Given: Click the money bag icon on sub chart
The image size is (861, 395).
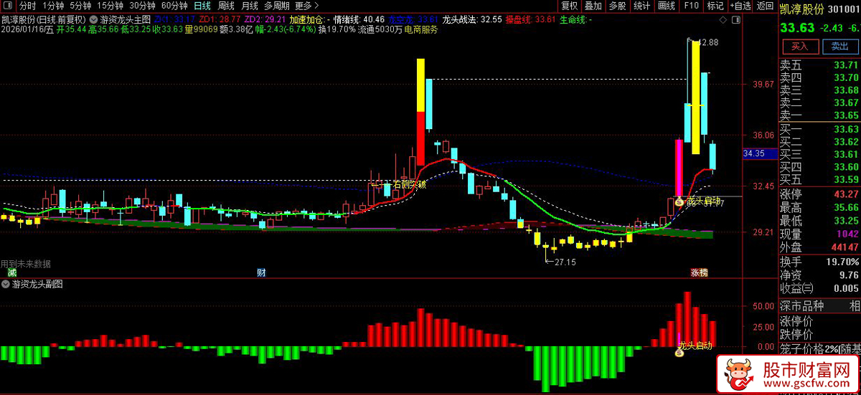Looking at the screenshot, I should coord(679,353).
